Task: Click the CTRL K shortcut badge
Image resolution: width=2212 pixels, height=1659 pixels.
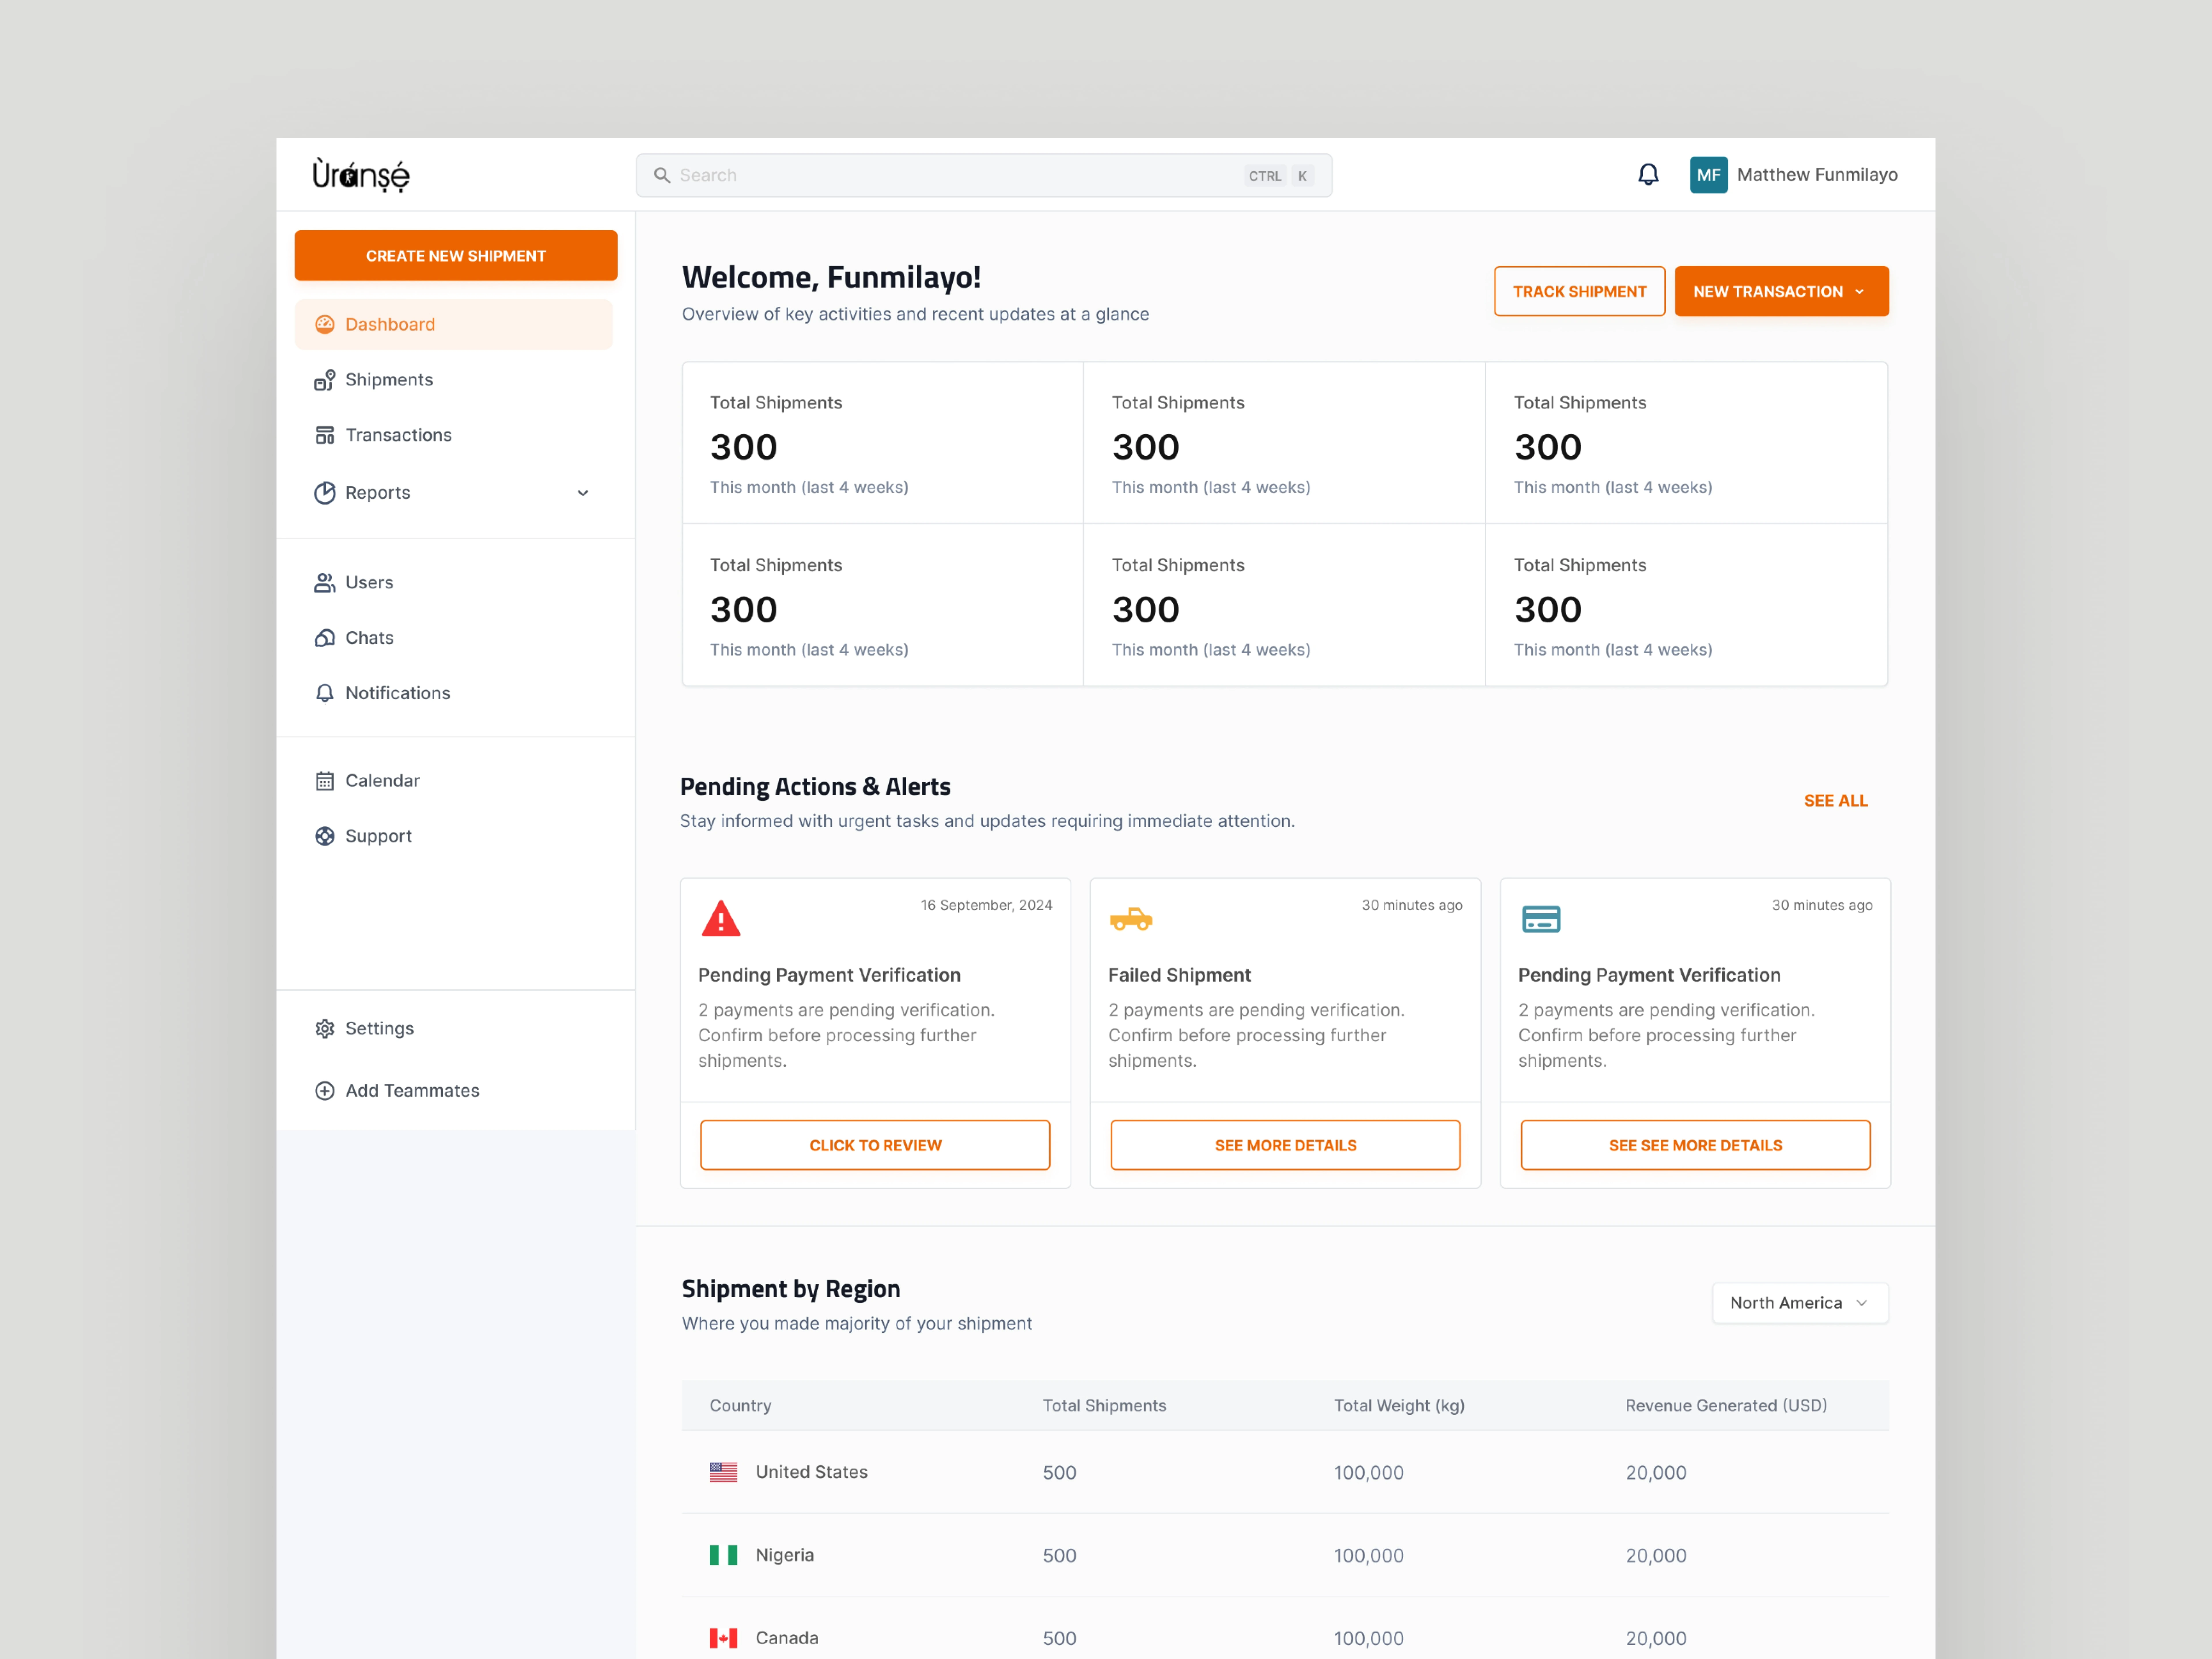Action: (x=1279, y=176)
